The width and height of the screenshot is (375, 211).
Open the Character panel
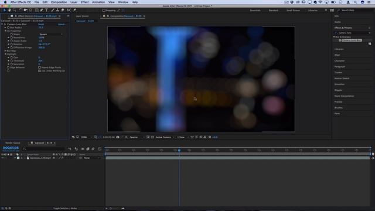[339, 61]
